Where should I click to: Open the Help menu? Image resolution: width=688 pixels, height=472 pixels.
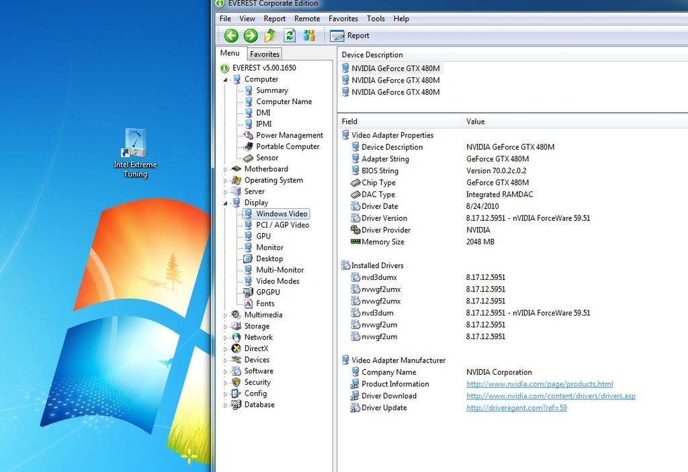click(x=401, y=18)
